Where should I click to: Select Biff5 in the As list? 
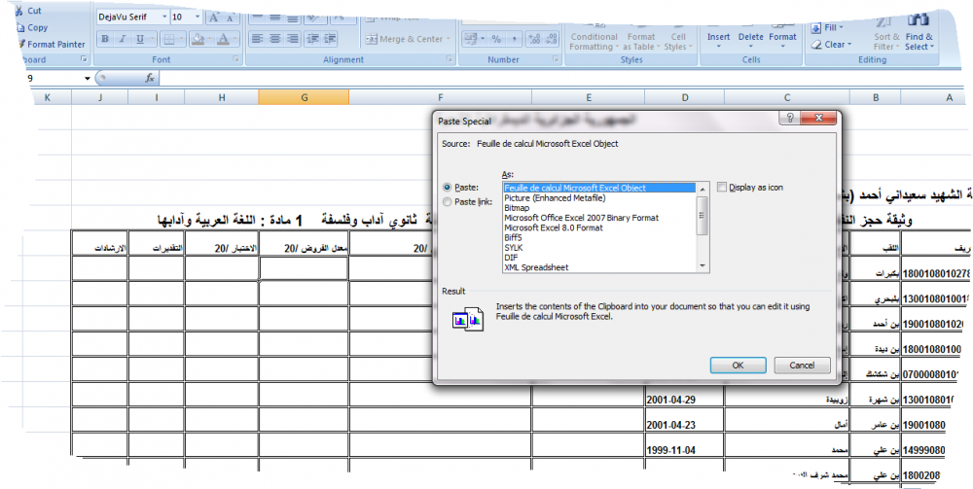coord(513,238)
